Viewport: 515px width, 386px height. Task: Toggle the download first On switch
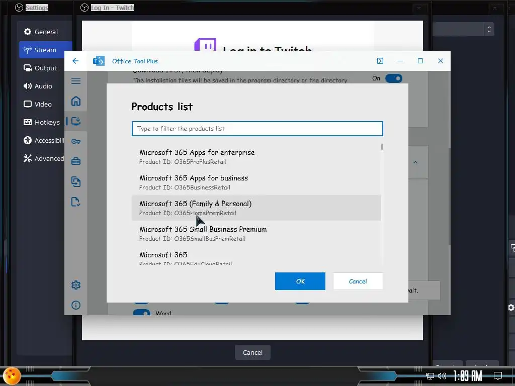click(393, 78)
